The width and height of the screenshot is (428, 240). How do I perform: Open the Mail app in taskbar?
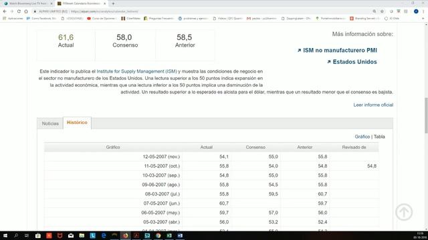pos(71,235)
